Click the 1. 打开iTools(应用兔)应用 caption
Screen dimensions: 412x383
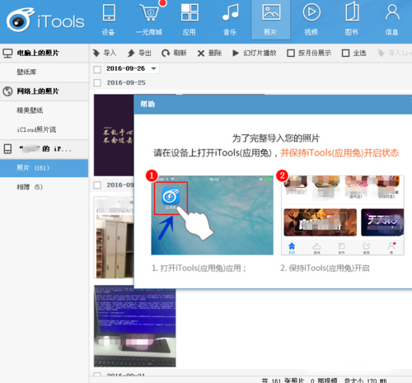click(199, 268)
